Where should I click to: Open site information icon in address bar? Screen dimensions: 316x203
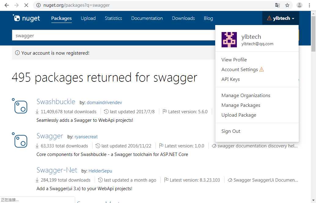pos(39,5)
